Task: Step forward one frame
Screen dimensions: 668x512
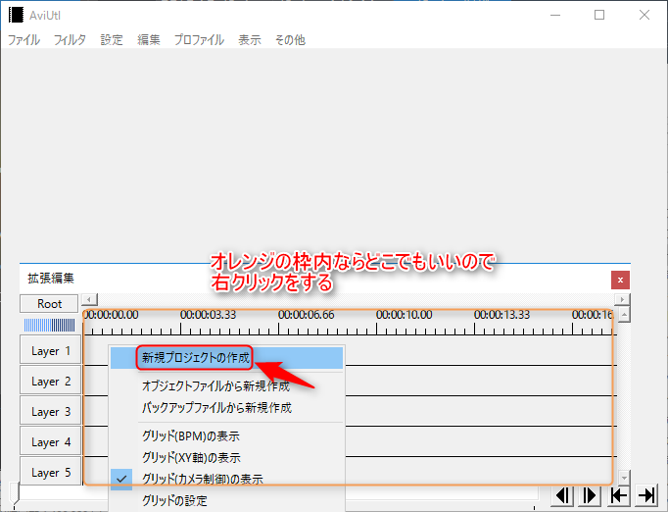Action: tap(590, 495)
